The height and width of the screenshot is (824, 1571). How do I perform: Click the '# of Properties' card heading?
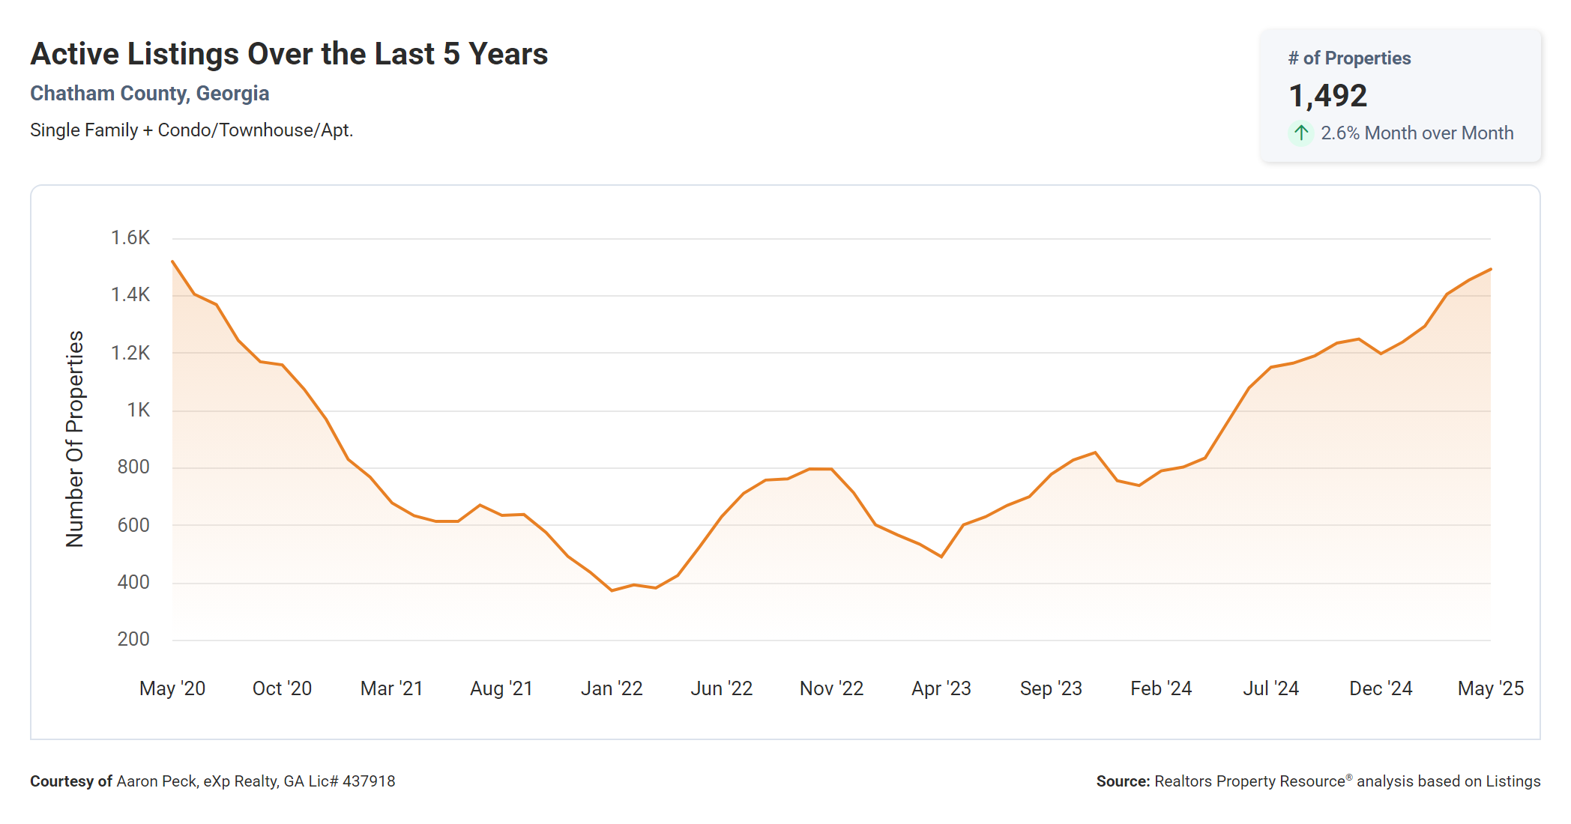(x=1349, y=58)
